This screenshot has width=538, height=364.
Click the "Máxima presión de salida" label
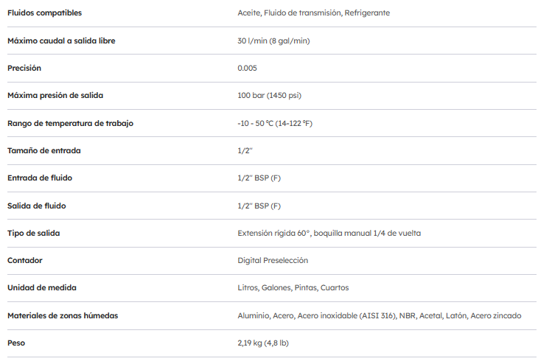click(x=55, y=96)
